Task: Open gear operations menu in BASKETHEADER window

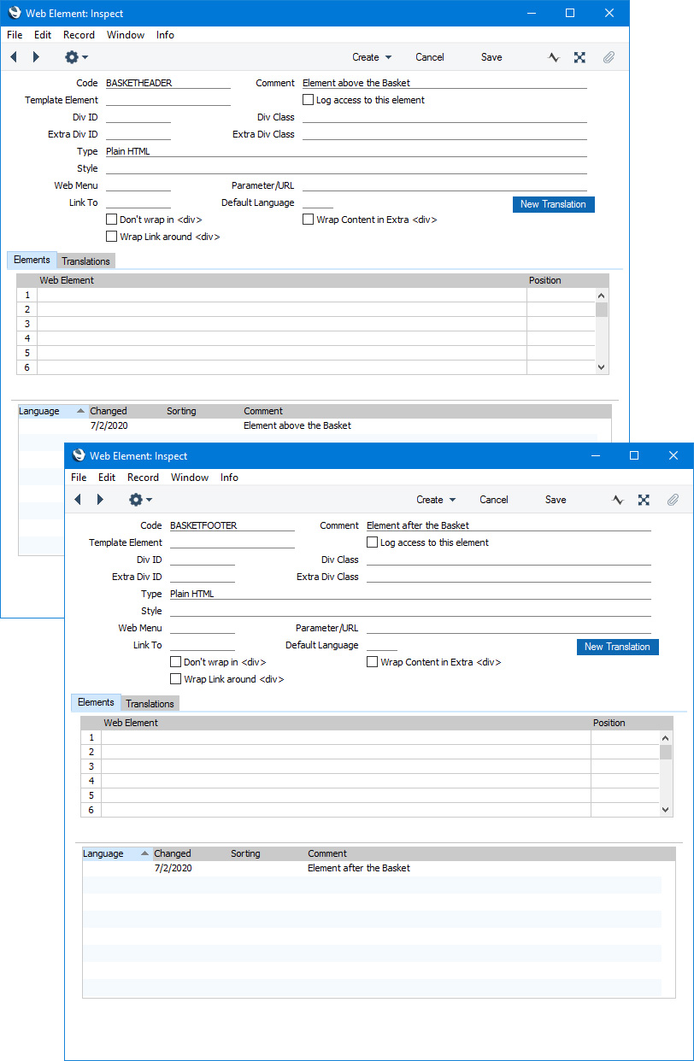Action: click(76, 57)
